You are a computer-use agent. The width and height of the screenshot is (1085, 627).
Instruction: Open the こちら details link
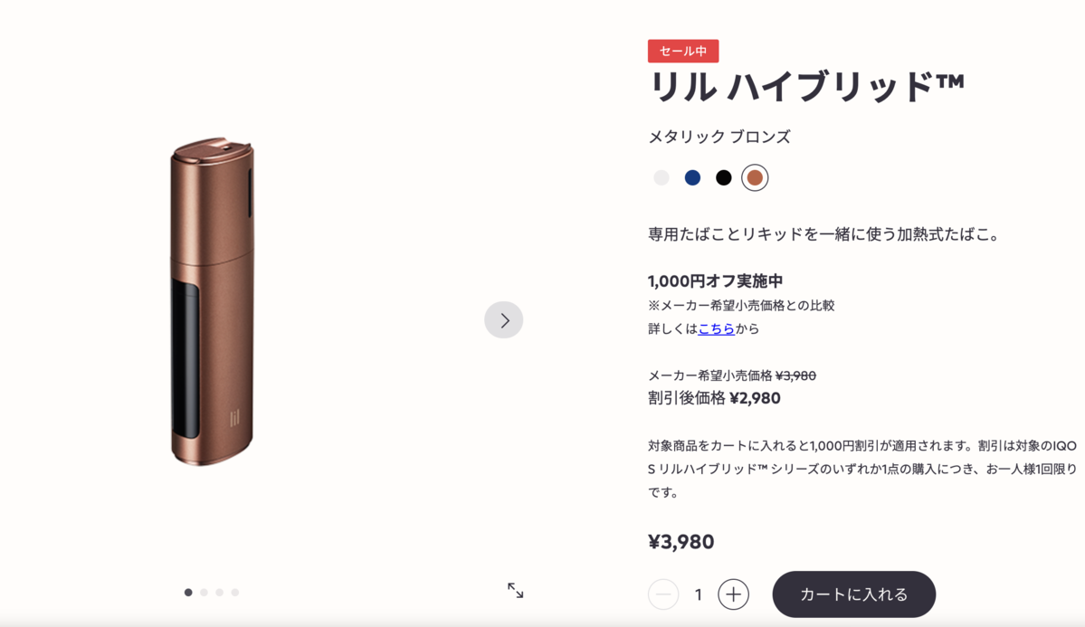click(716, 328)
